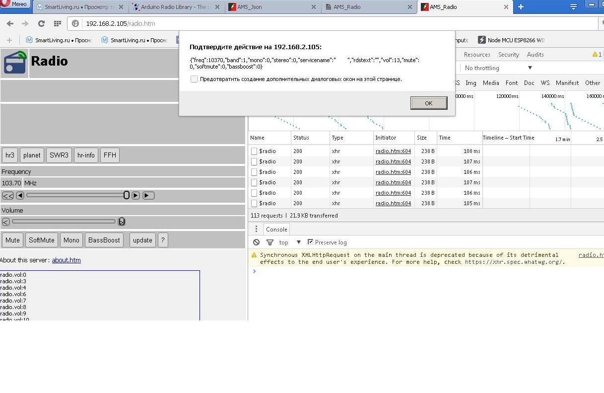Open the top context dropdown in console
604x393 pixels.
click(x=290, y=242)
